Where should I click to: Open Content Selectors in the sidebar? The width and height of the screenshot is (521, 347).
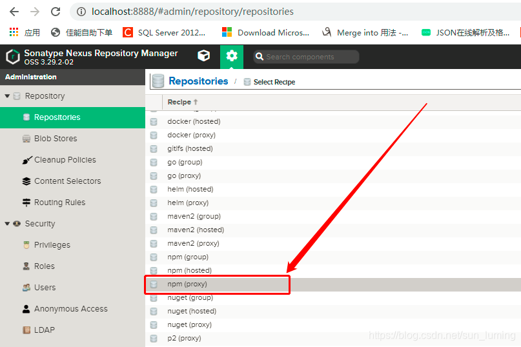click(x=72, y=181)
